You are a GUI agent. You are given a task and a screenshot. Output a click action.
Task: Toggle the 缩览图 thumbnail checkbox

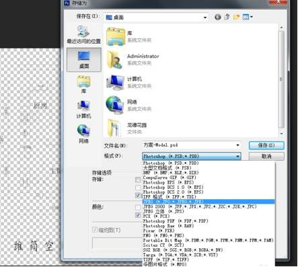coord(95,230)
